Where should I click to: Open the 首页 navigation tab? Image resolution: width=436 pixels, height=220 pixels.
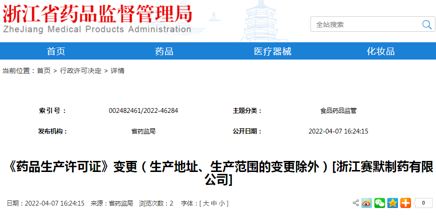coord(56,51)
